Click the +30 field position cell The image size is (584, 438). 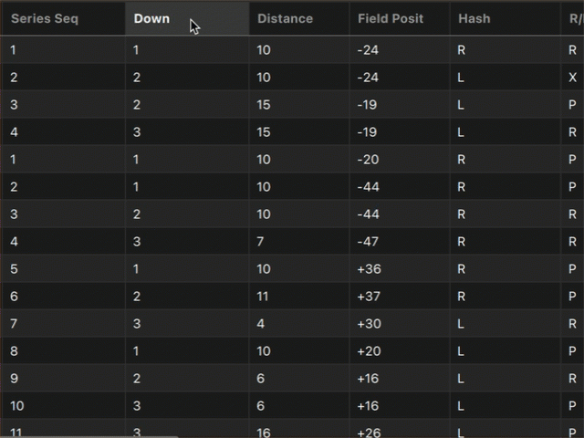370,324
